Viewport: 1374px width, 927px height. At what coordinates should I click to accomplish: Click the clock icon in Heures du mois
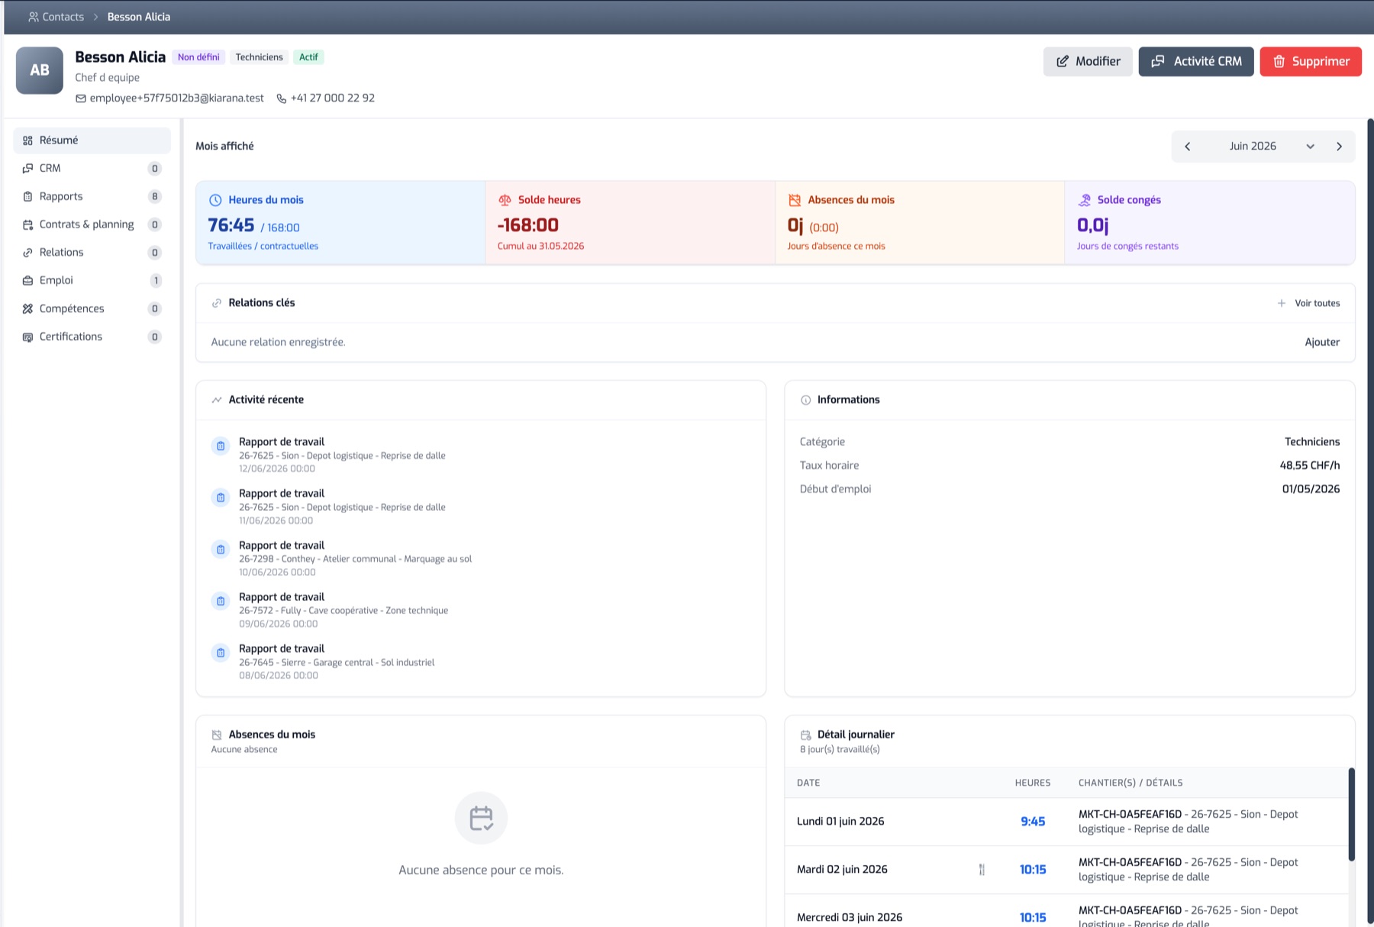tap(215, 200)
